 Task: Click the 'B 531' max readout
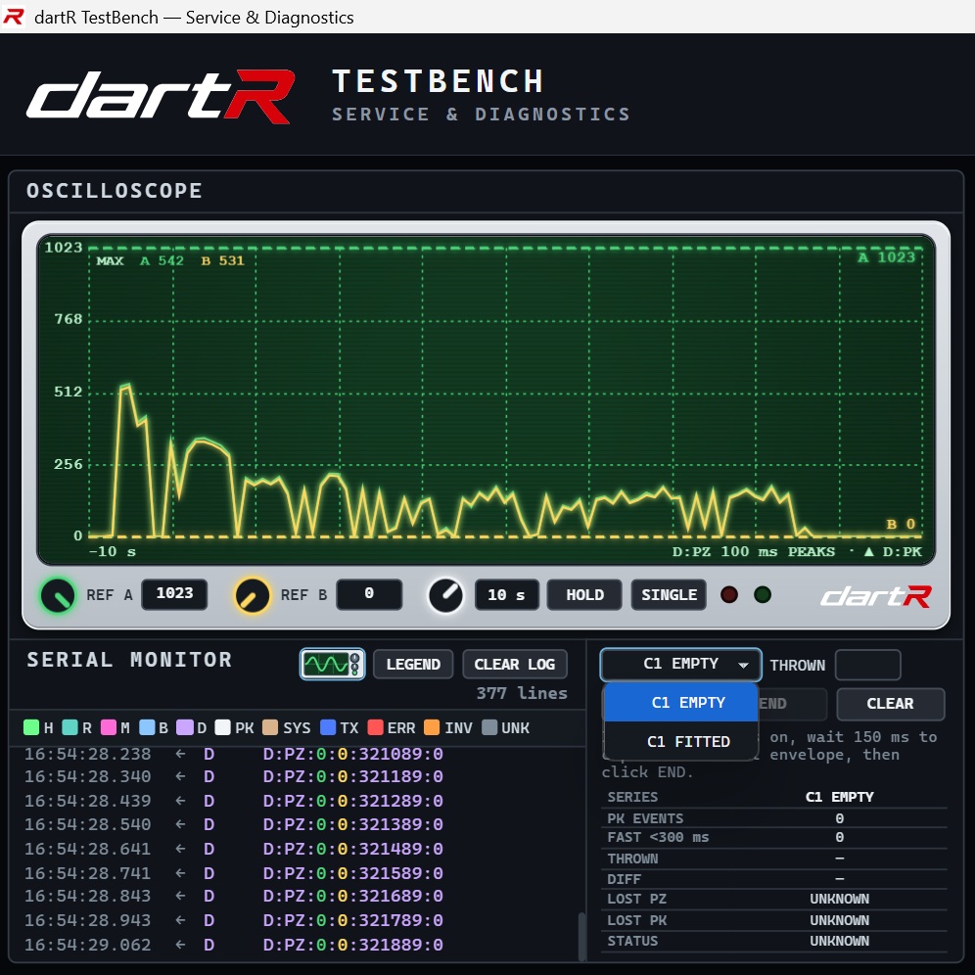[222, 260]
